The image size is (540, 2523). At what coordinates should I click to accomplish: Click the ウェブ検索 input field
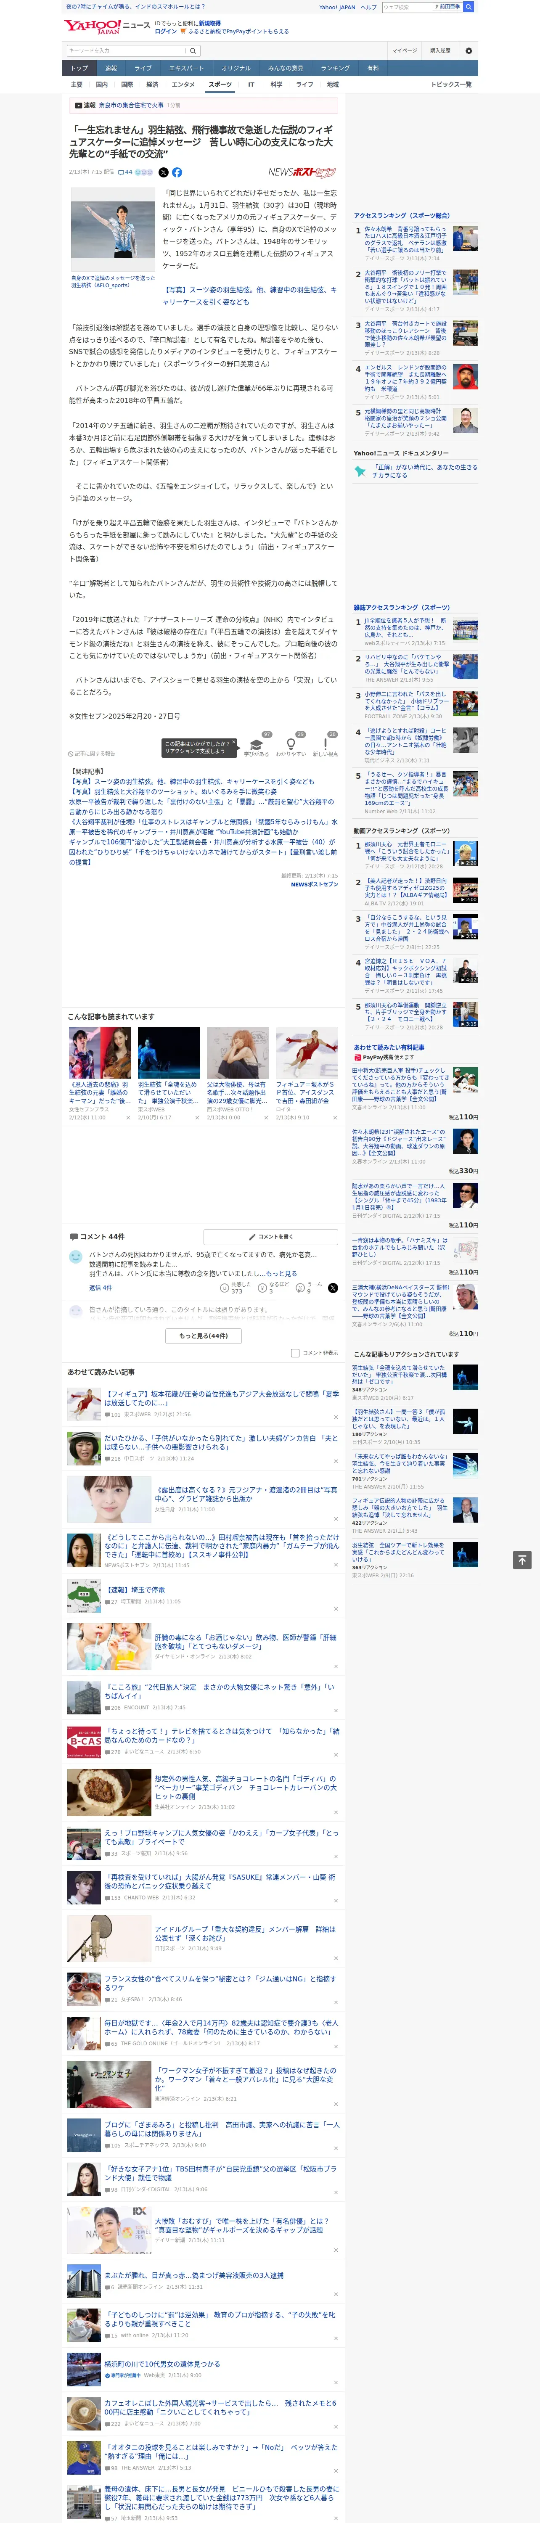click(407, 7)
